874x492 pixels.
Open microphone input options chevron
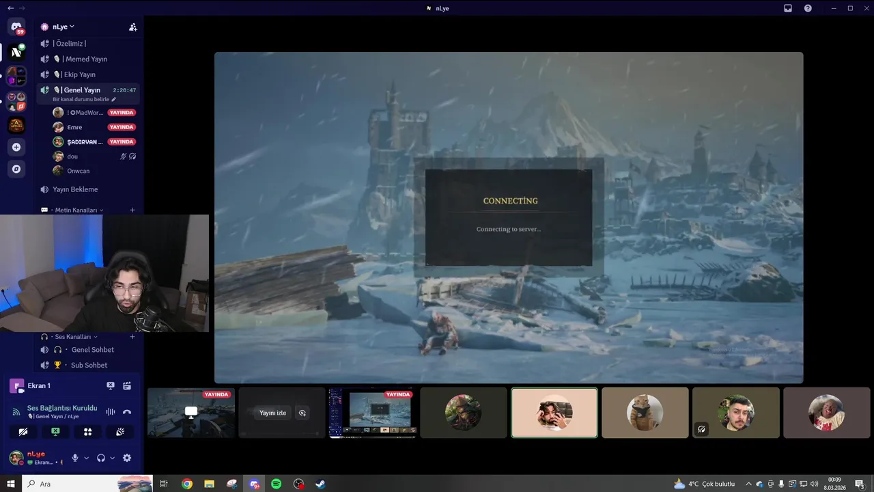click(x=86, y=458)
